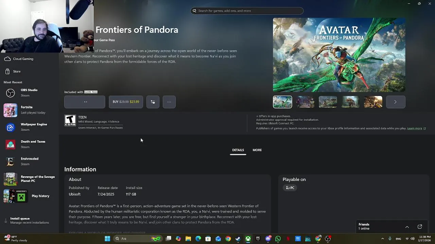Select Death and Taxes game icon
Viewport: 435px width, 244px height.
(10, 144)
